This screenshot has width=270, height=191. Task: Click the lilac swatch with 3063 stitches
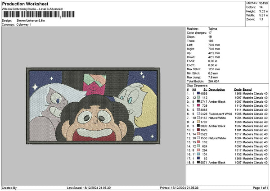(198, 109)
